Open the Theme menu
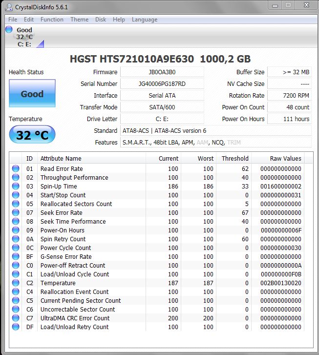This screenshot has width=319, height=355. (79, 20)
